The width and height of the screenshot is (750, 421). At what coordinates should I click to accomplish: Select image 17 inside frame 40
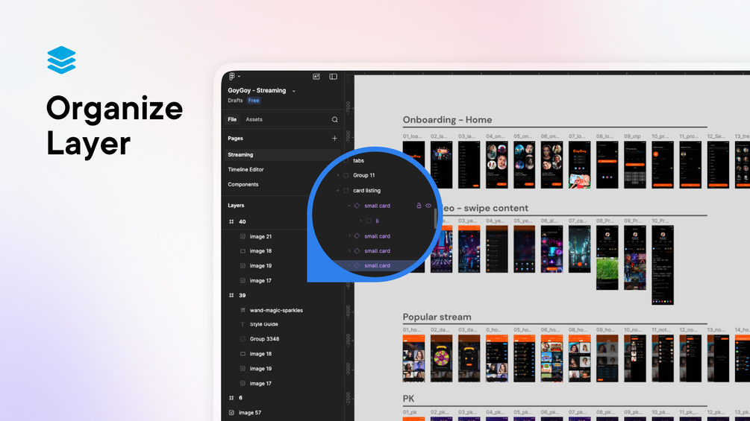pos(260,281)
